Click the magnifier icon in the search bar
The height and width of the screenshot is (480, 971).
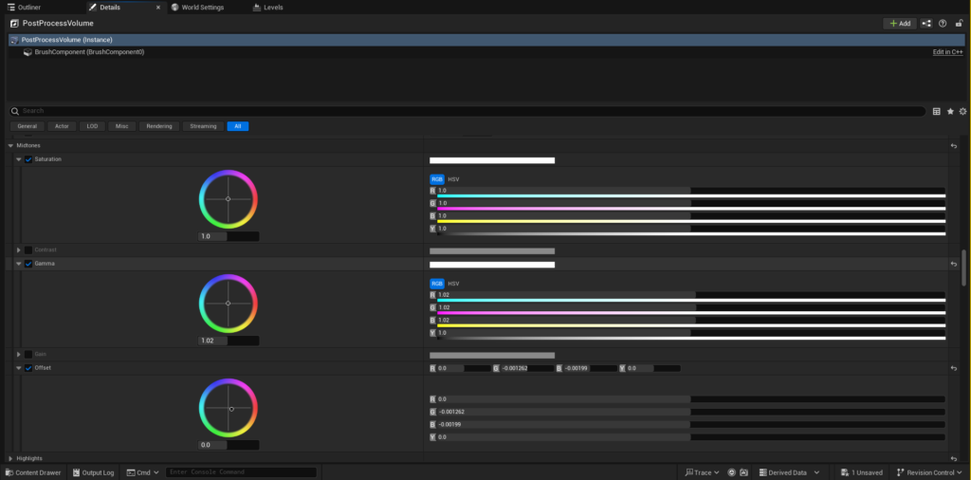click(x=15, y=112)
